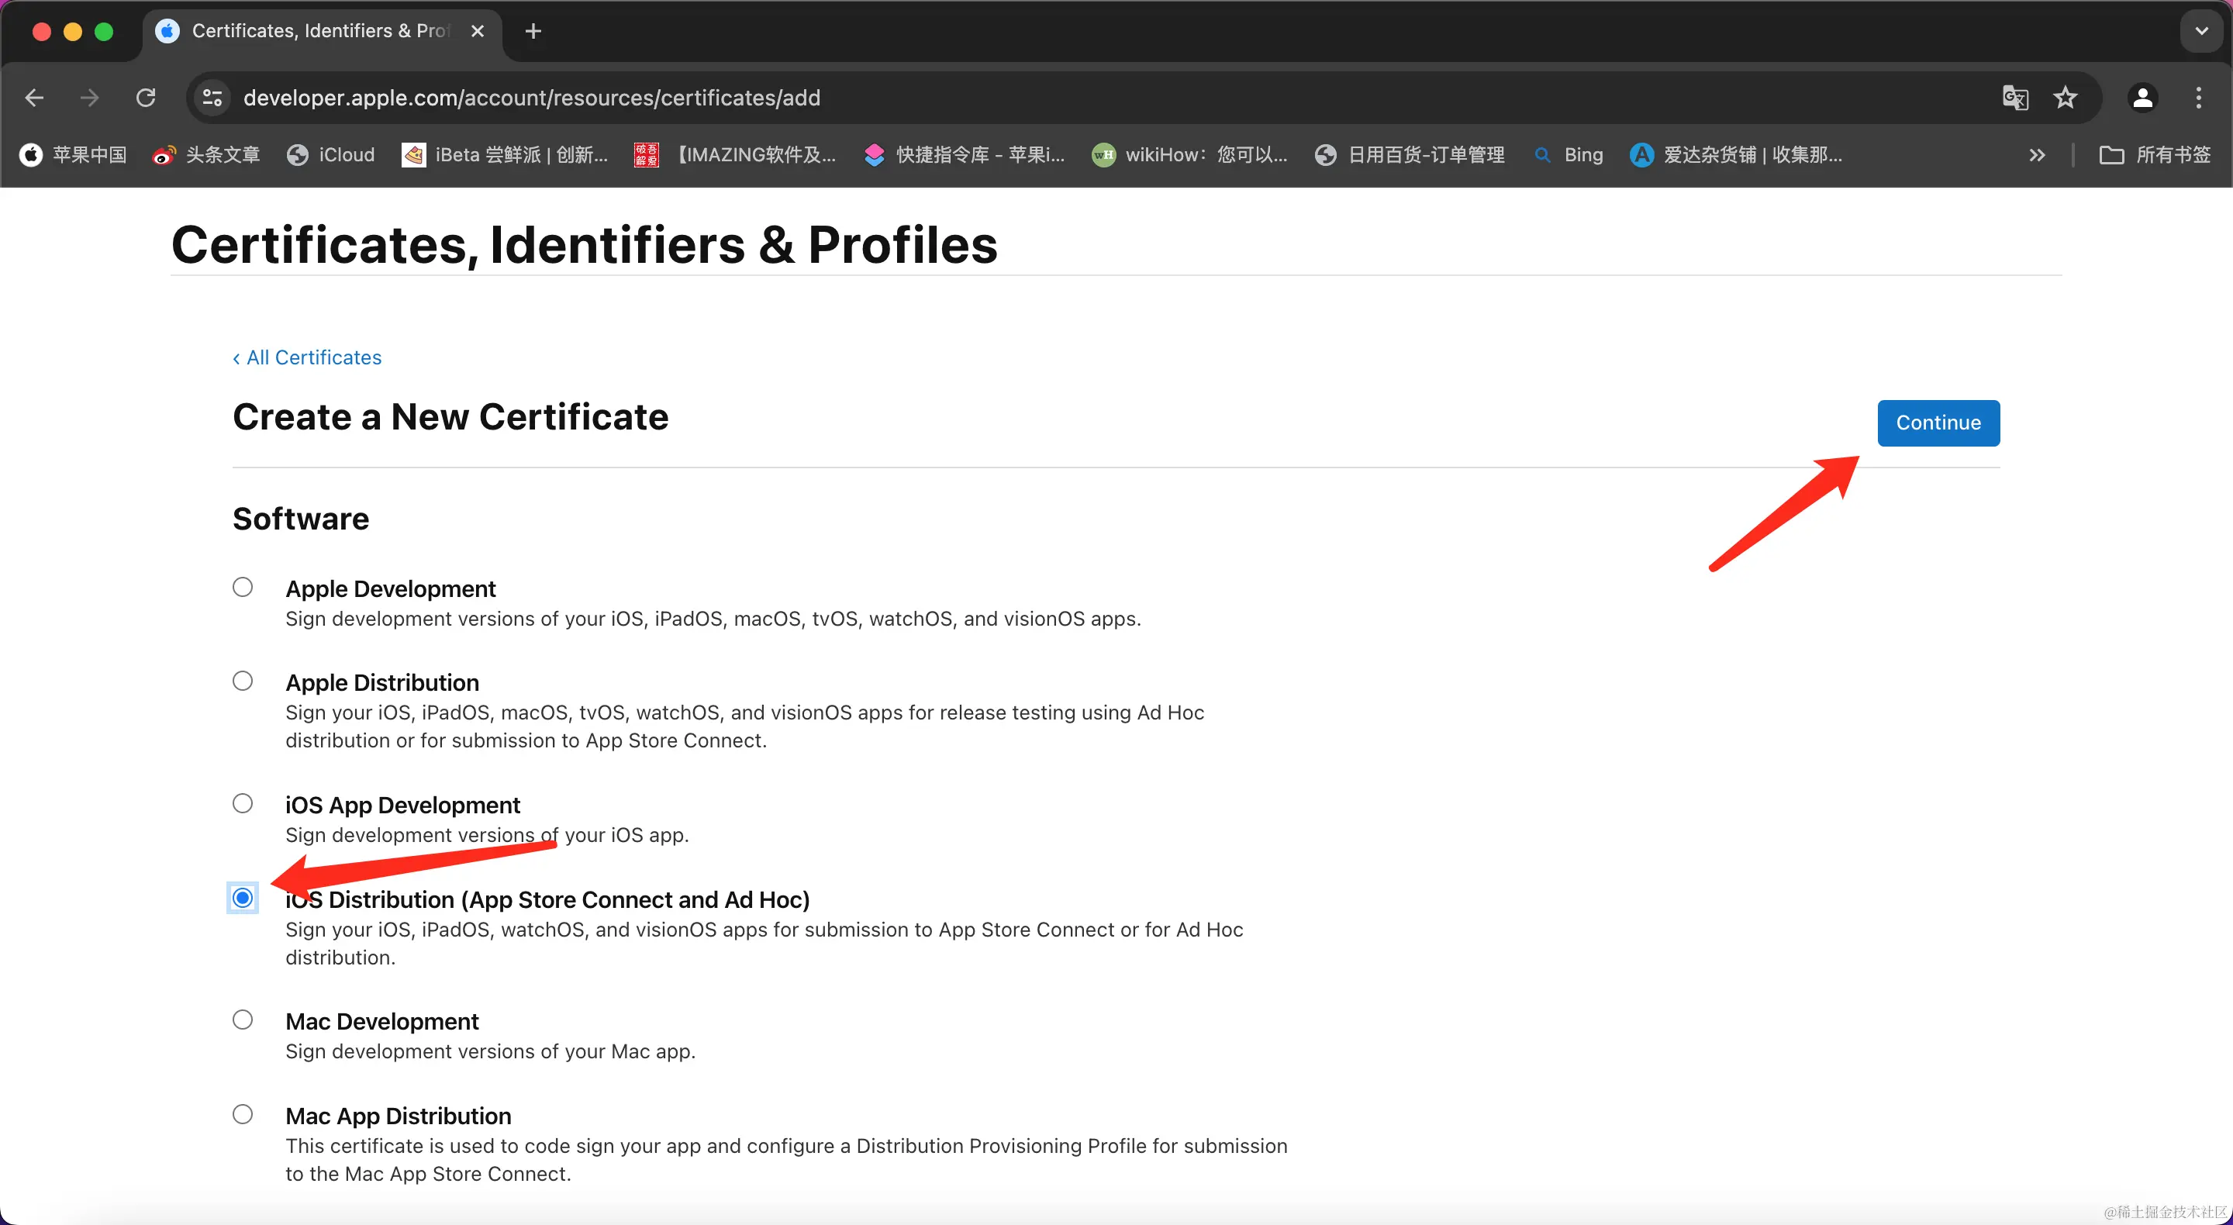This screenshot has width=2233, height=1225.
Task: Open the tab search dropdown arrow
Action: (2201, 31)
